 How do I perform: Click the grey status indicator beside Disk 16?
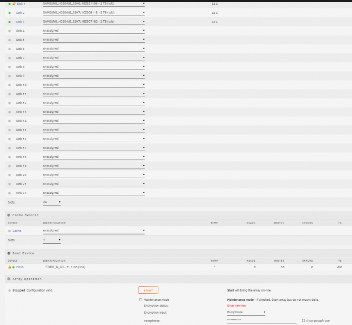coord(10,139)
